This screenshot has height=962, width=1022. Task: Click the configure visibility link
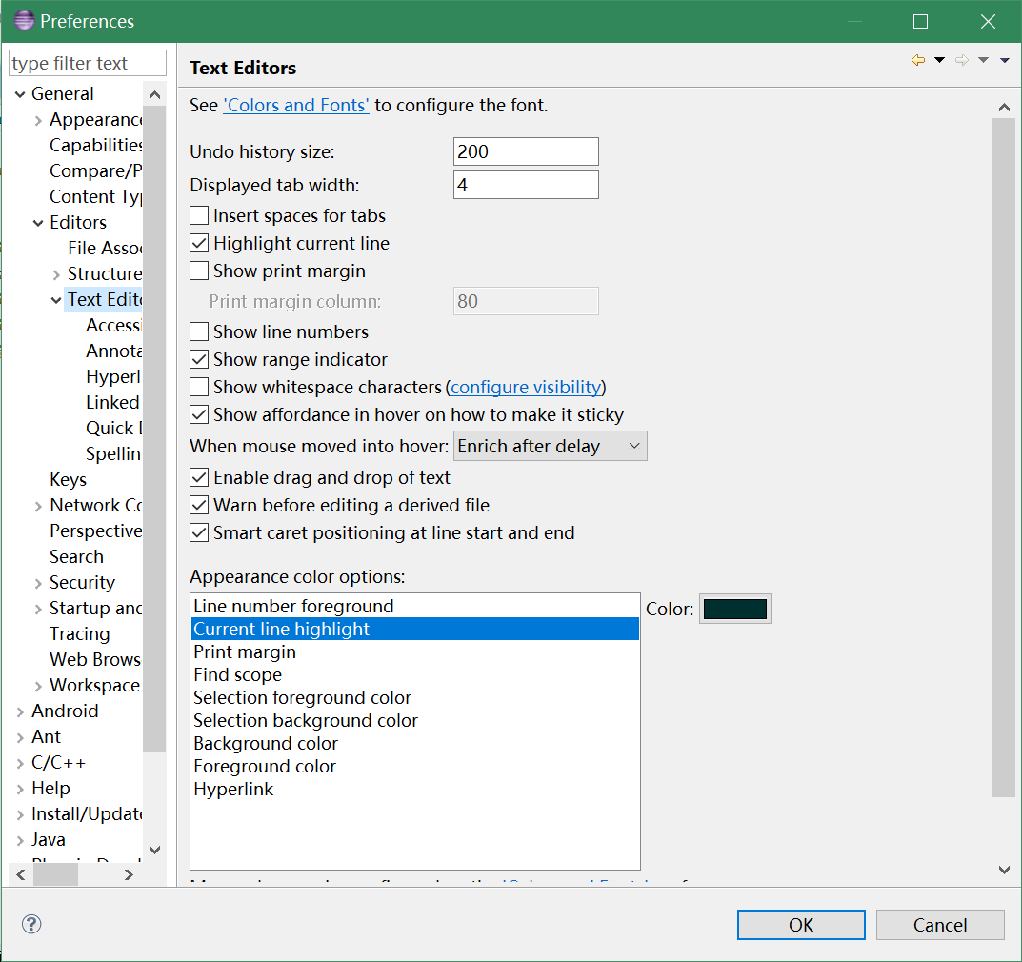525,388
